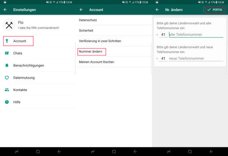Image resolution: width=228 pixels, height=156 pixels.
Task: Tap back nav icon in Nr. ändern screen
Action: point(211,152)
